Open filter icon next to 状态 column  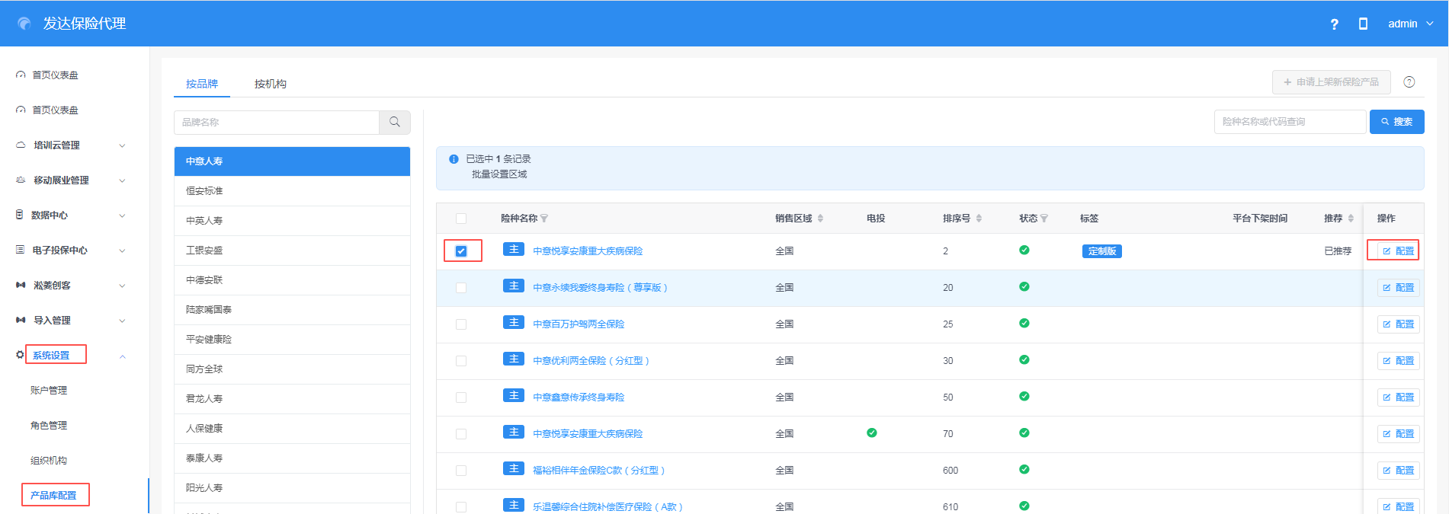pyautogui.click(x=1044, y=219)
